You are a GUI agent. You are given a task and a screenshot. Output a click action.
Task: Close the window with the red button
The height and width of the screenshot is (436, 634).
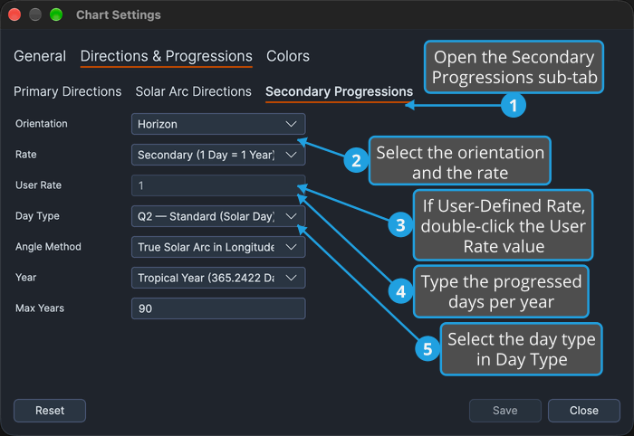(x=15, y=15)
